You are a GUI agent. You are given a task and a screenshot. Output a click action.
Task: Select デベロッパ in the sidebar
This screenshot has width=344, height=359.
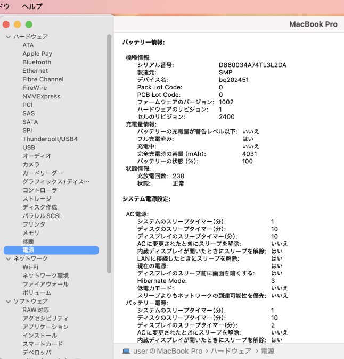point(37,353)
